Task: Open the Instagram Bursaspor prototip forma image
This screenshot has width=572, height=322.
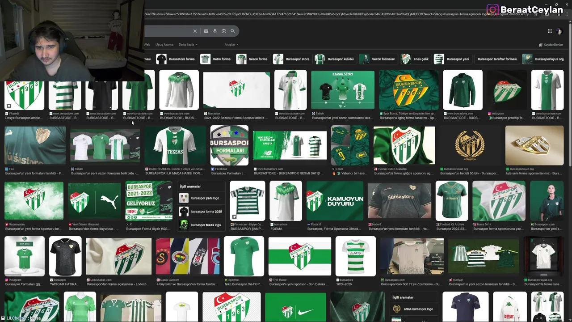Action: click(507, 90)
